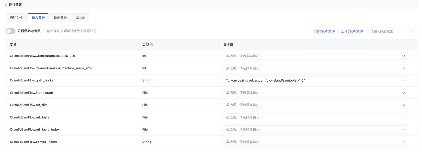
Task: Switch to the 描述文件 tab
Action: tap(16, 18)
